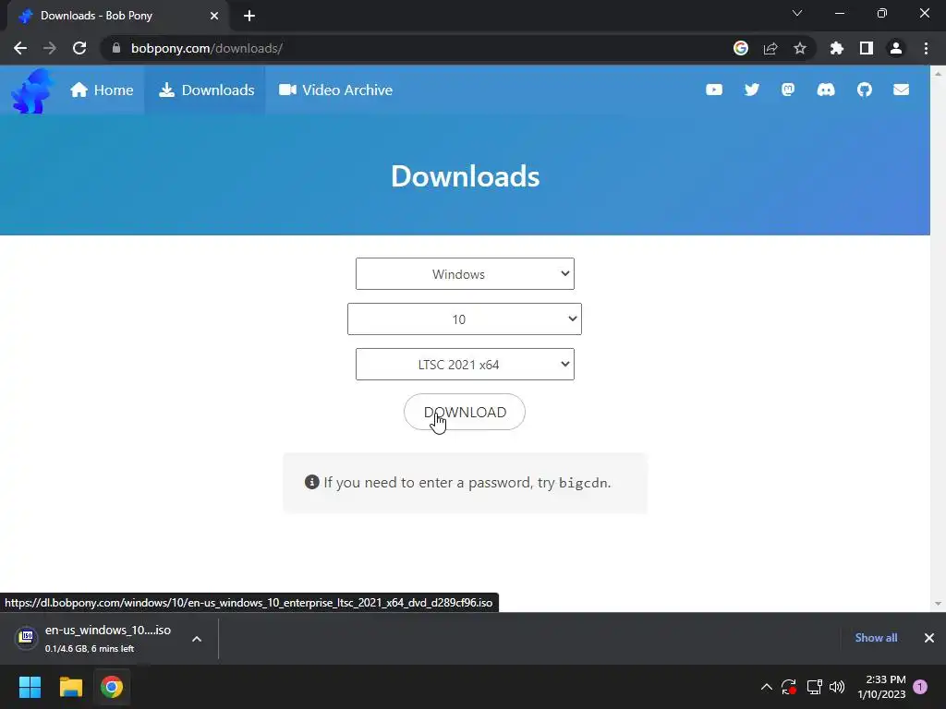Click the address bar URL field
This screenshot has width=946, height=709.
click(x=417, y=48)
